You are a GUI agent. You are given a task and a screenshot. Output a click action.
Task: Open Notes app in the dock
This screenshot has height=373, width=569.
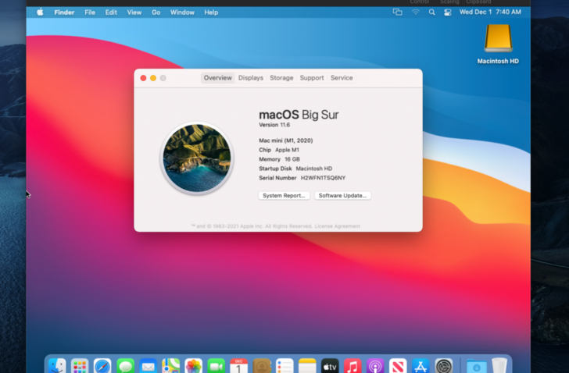pyautogui.click(x=307, y=366)
